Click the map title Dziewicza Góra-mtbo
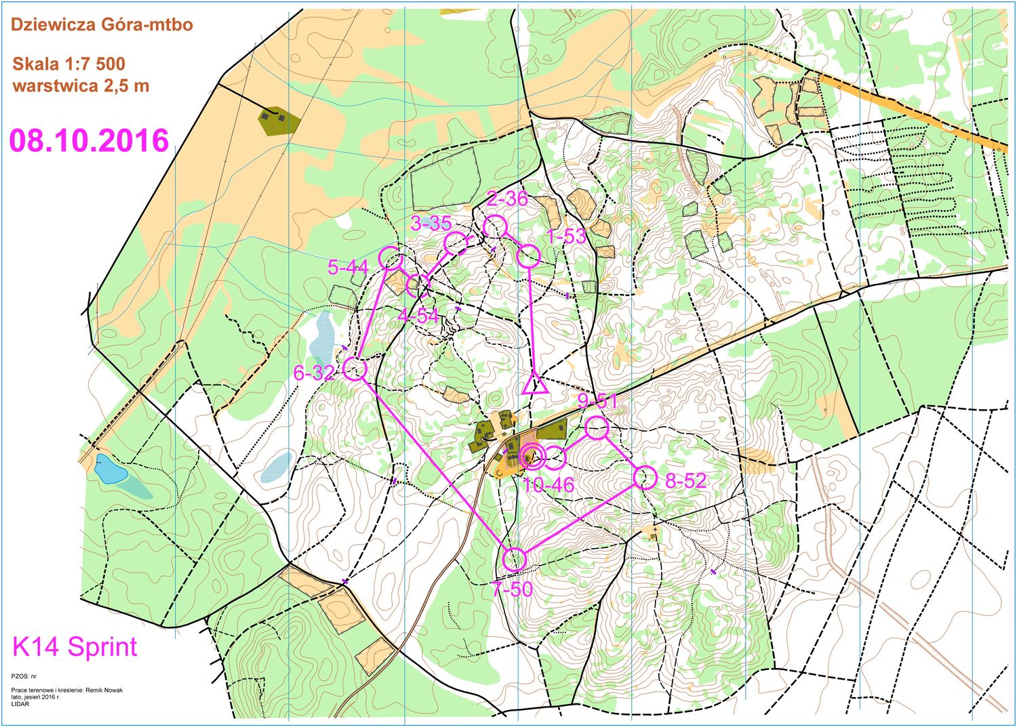Screen dimensions: 1017x727 tap(102, 25)
